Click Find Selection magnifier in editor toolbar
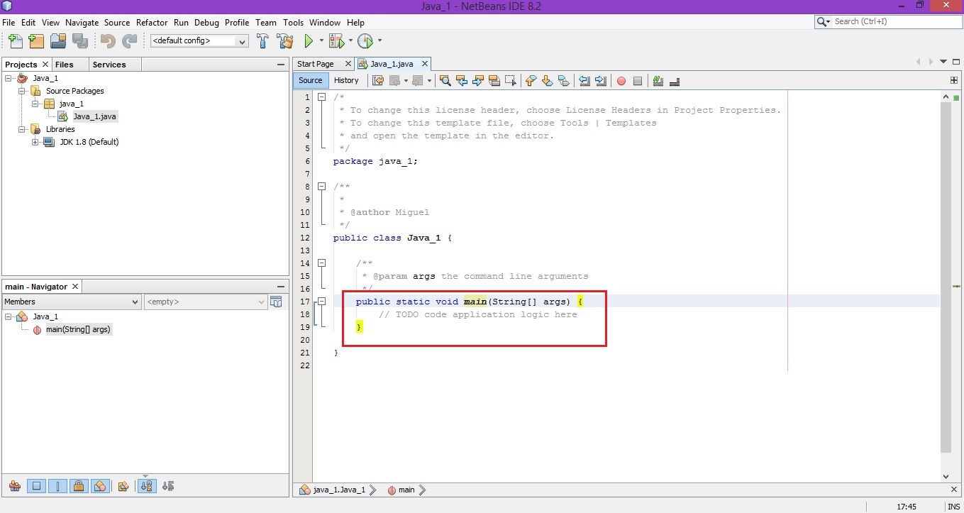The width and height of the screenshot is (964, 513). 445,81
